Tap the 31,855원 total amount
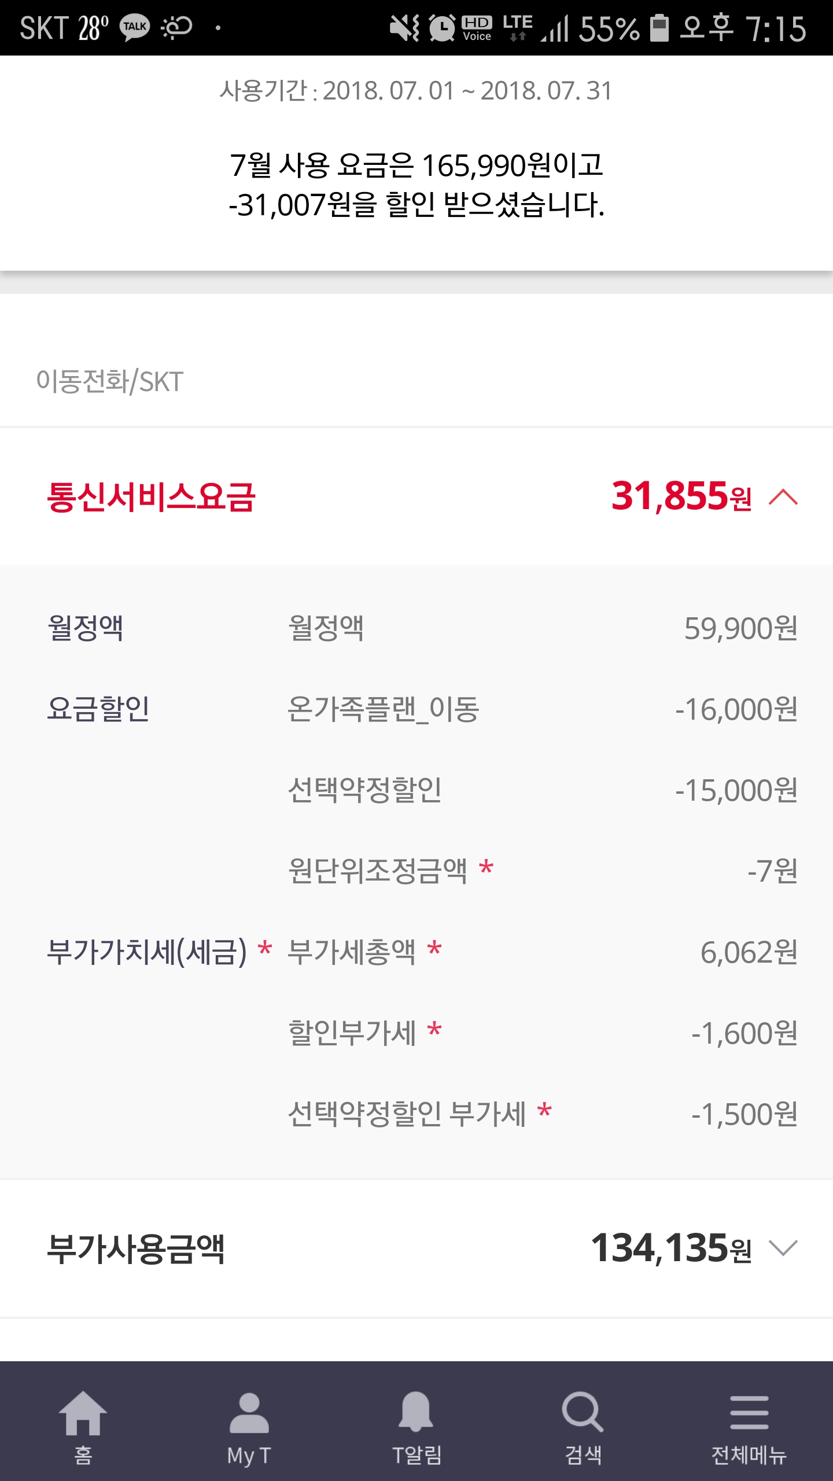This screenshot has height=1481, width=833. [x=681, y=497]
